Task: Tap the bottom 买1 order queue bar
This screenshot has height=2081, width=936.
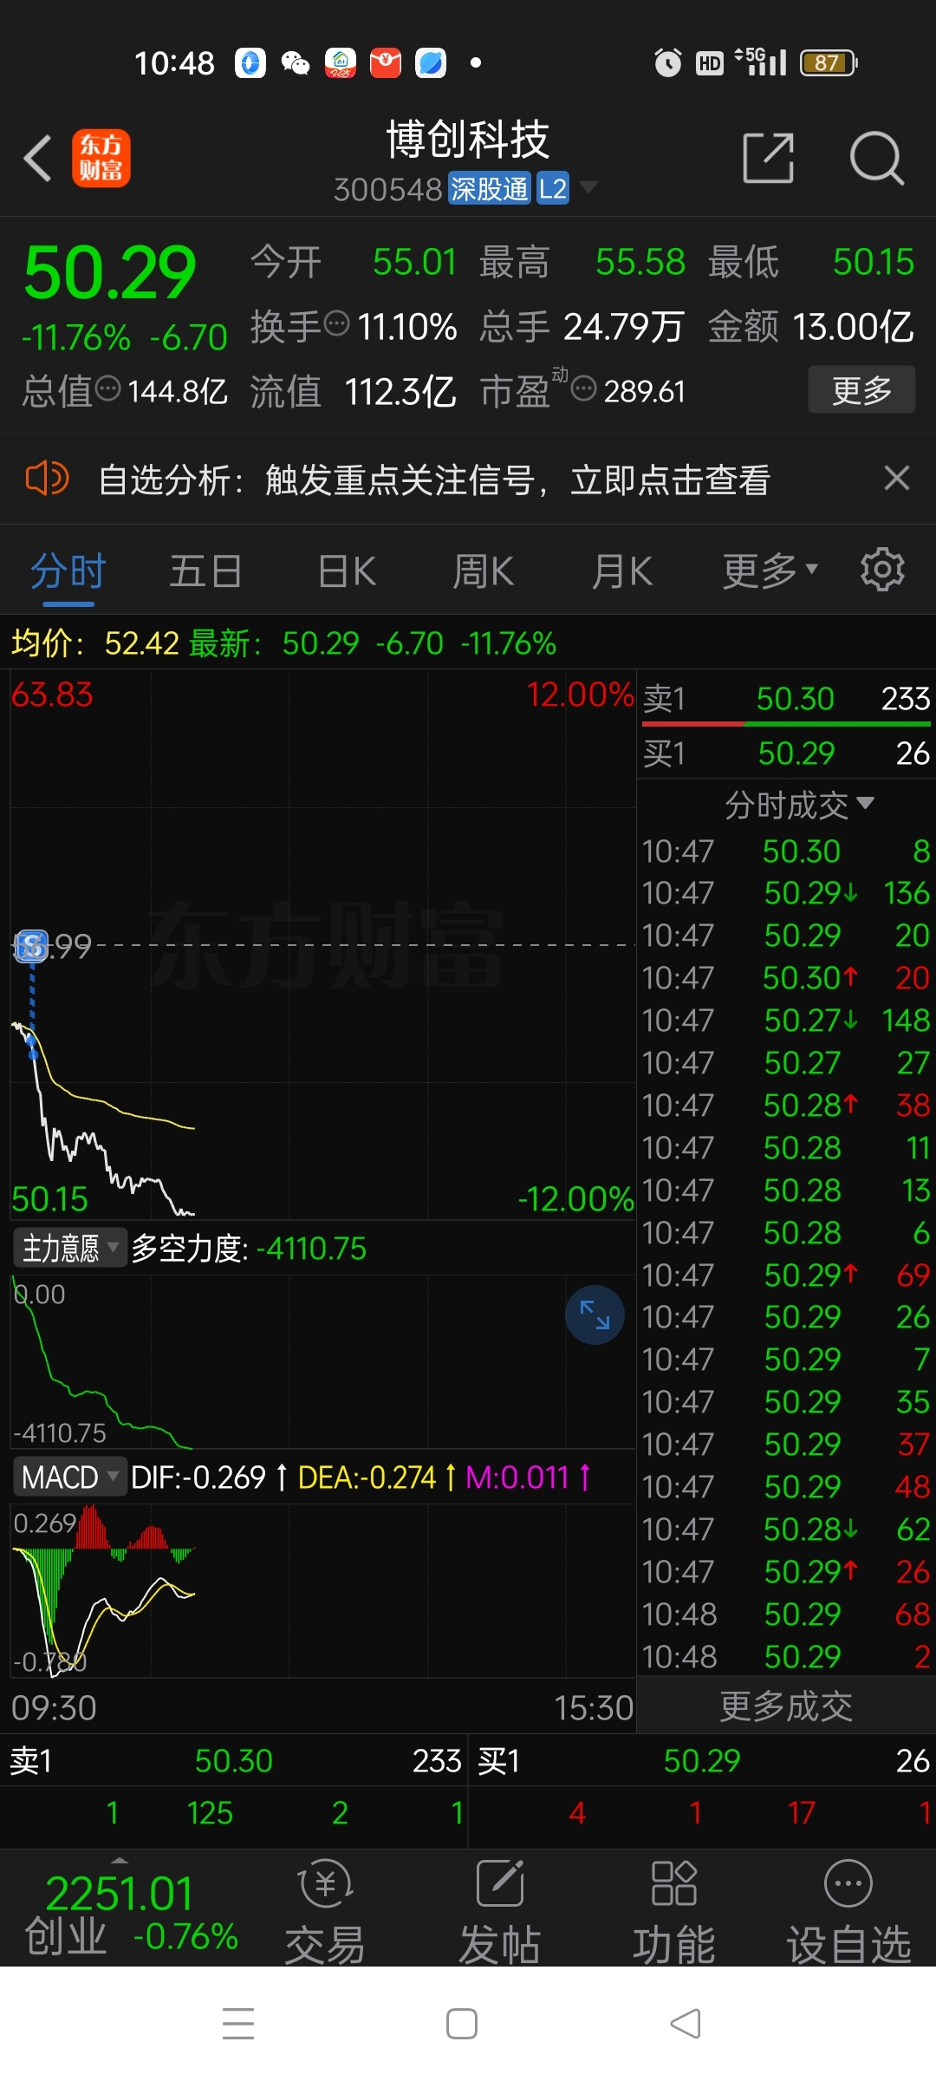Action: [x=704, y=1761]
